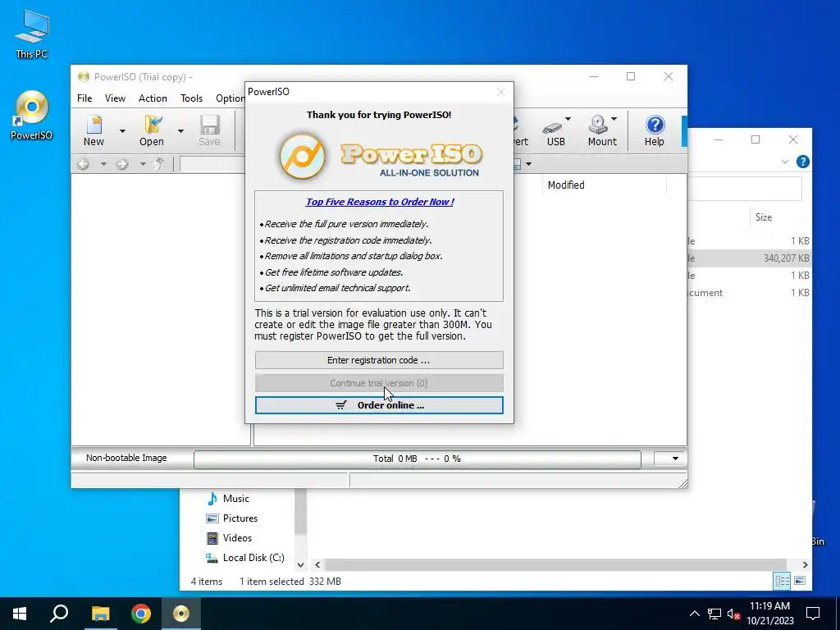This screenshot has width=840, height=630.
Task: Expand the USB dropdown arrow
Action: tap(568, 119)
